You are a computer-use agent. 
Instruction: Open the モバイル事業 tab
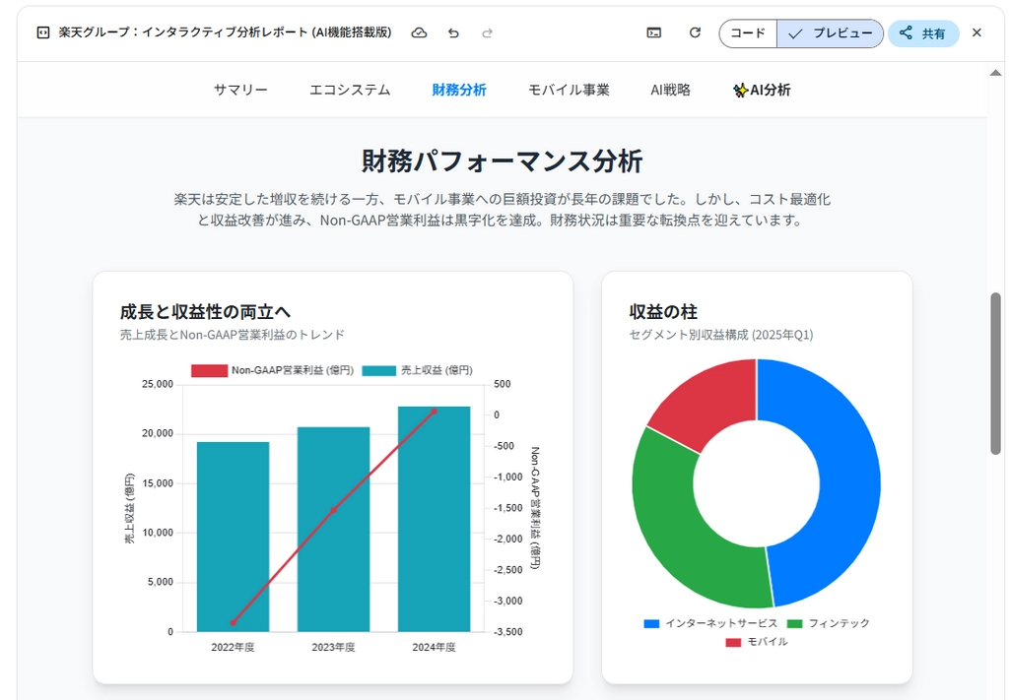tap(569, 90)
